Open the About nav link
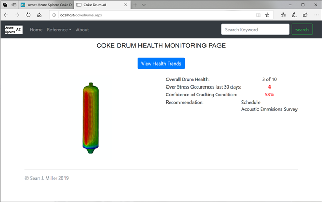Screen dimensions: 322x202 [x=83, y=30]
